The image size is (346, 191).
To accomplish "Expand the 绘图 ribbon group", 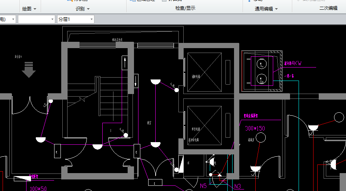I will click(29, 9).
